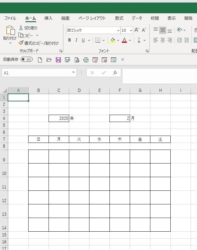Click the Save As icon with pencil
Screen dimensions: 197x250
point(68,60)
